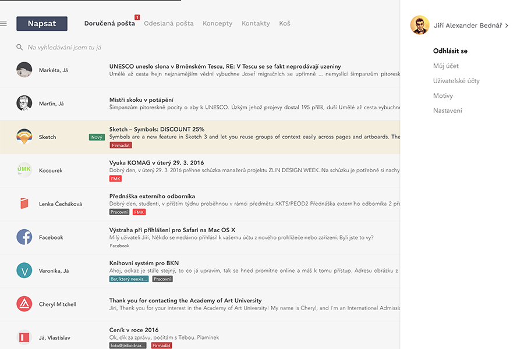524x349 pixels.
Task: Click Kocourek's UMK avatar icon
Action: (x=24, y=170)
